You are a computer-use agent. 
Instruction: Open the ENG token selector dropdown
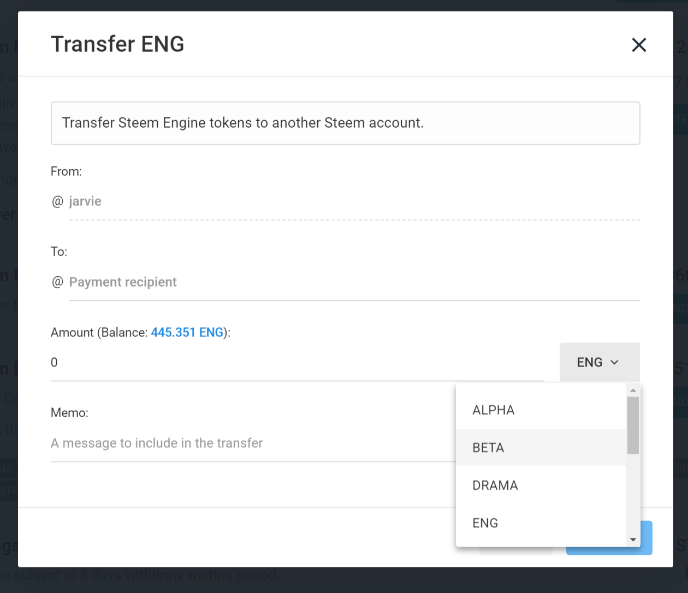[x=599, y=363]
